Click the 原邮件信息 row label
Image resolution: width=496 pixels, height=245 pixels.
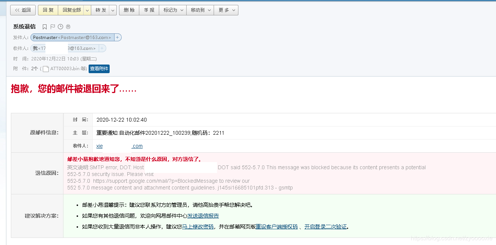tap(44, 132)
